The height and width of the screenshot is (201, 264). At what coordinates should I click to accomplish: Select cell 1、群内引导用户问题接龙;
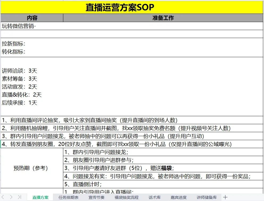point(163,152)
